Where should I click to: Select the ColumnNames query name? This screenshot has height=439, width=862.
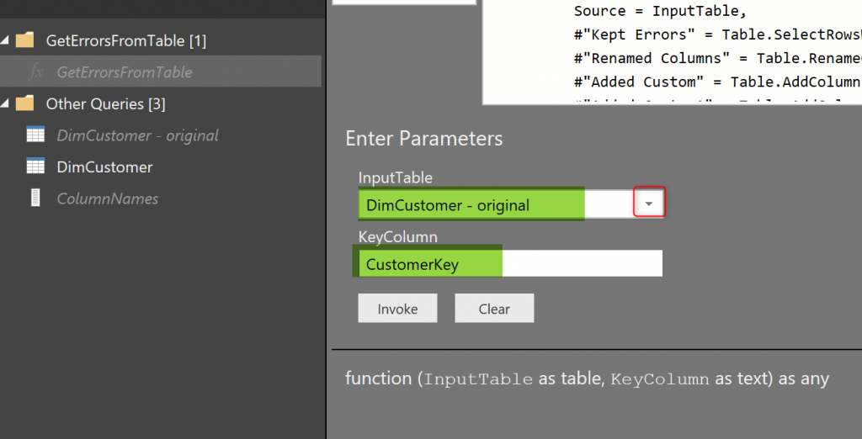(x=107, y=199)
